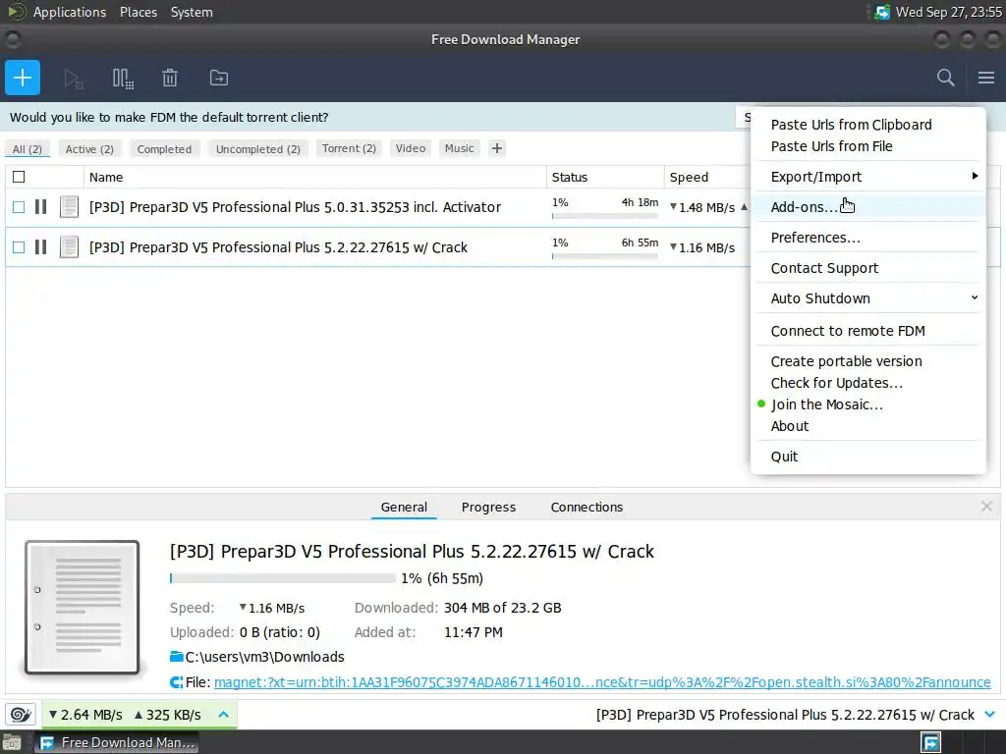Open the magnet link in details

(x=602, y=682)
